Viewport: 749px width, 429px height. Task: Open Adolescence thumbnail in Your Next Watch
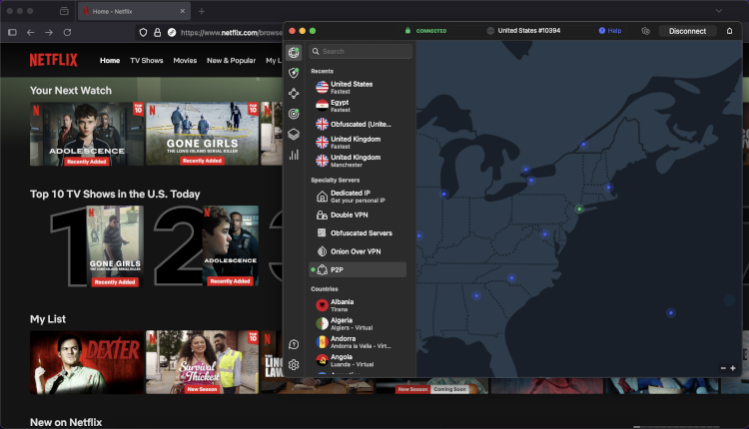pyautogui.click(x=87, y=134)
